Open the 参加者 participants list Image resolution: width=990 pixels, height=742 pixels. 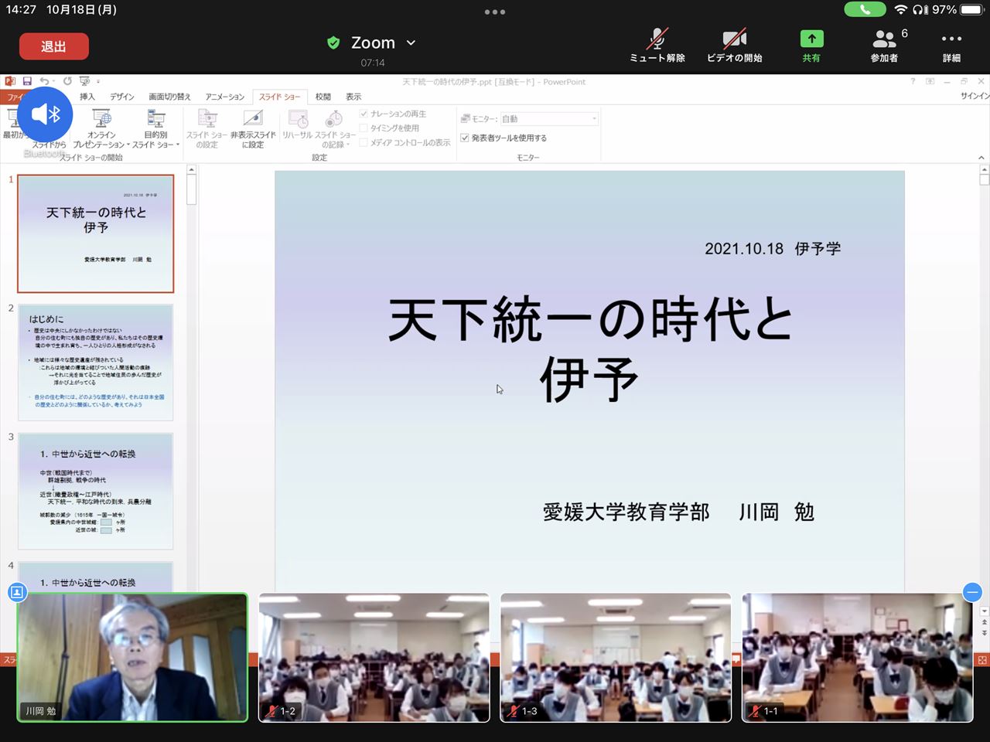(x=886, y=46)
